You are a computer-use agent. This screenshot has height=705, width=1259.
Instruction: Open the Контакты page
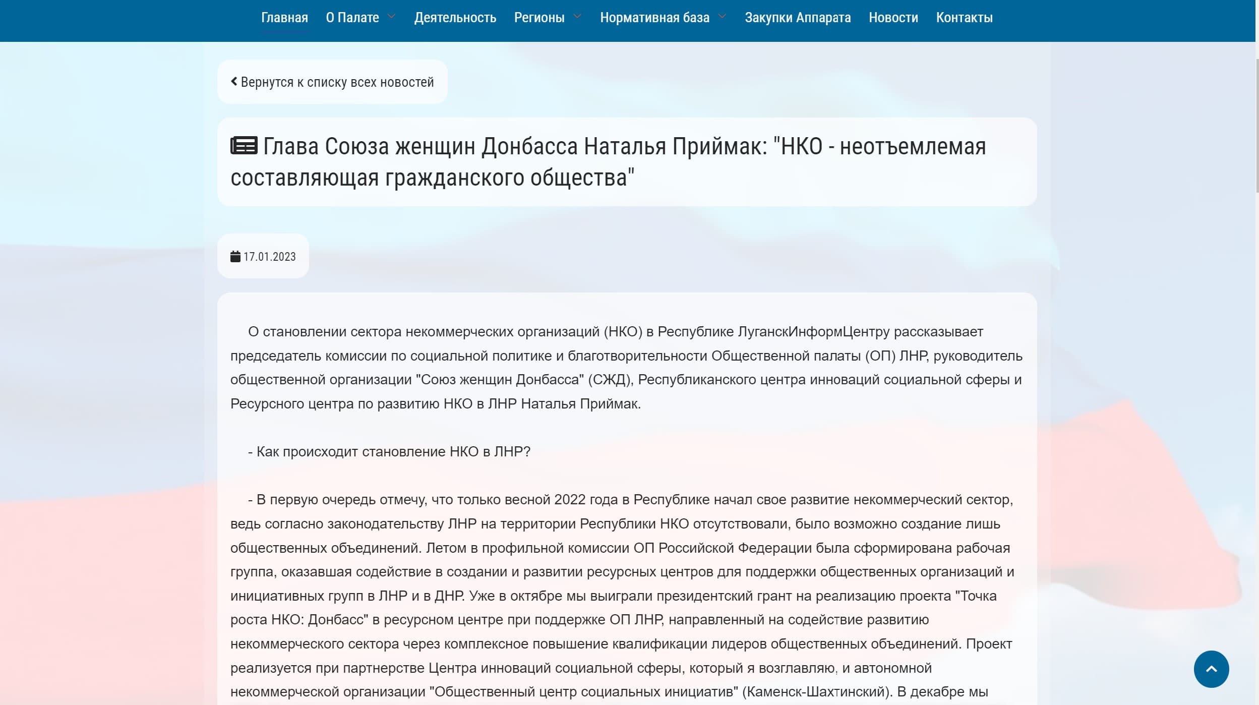(x=964, y=18)
